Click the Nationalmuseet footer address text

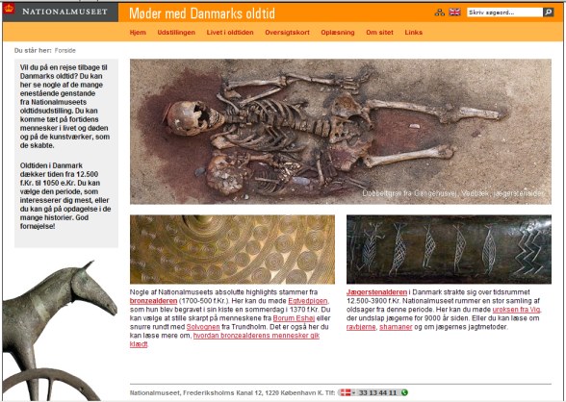(x=233, y=392)
